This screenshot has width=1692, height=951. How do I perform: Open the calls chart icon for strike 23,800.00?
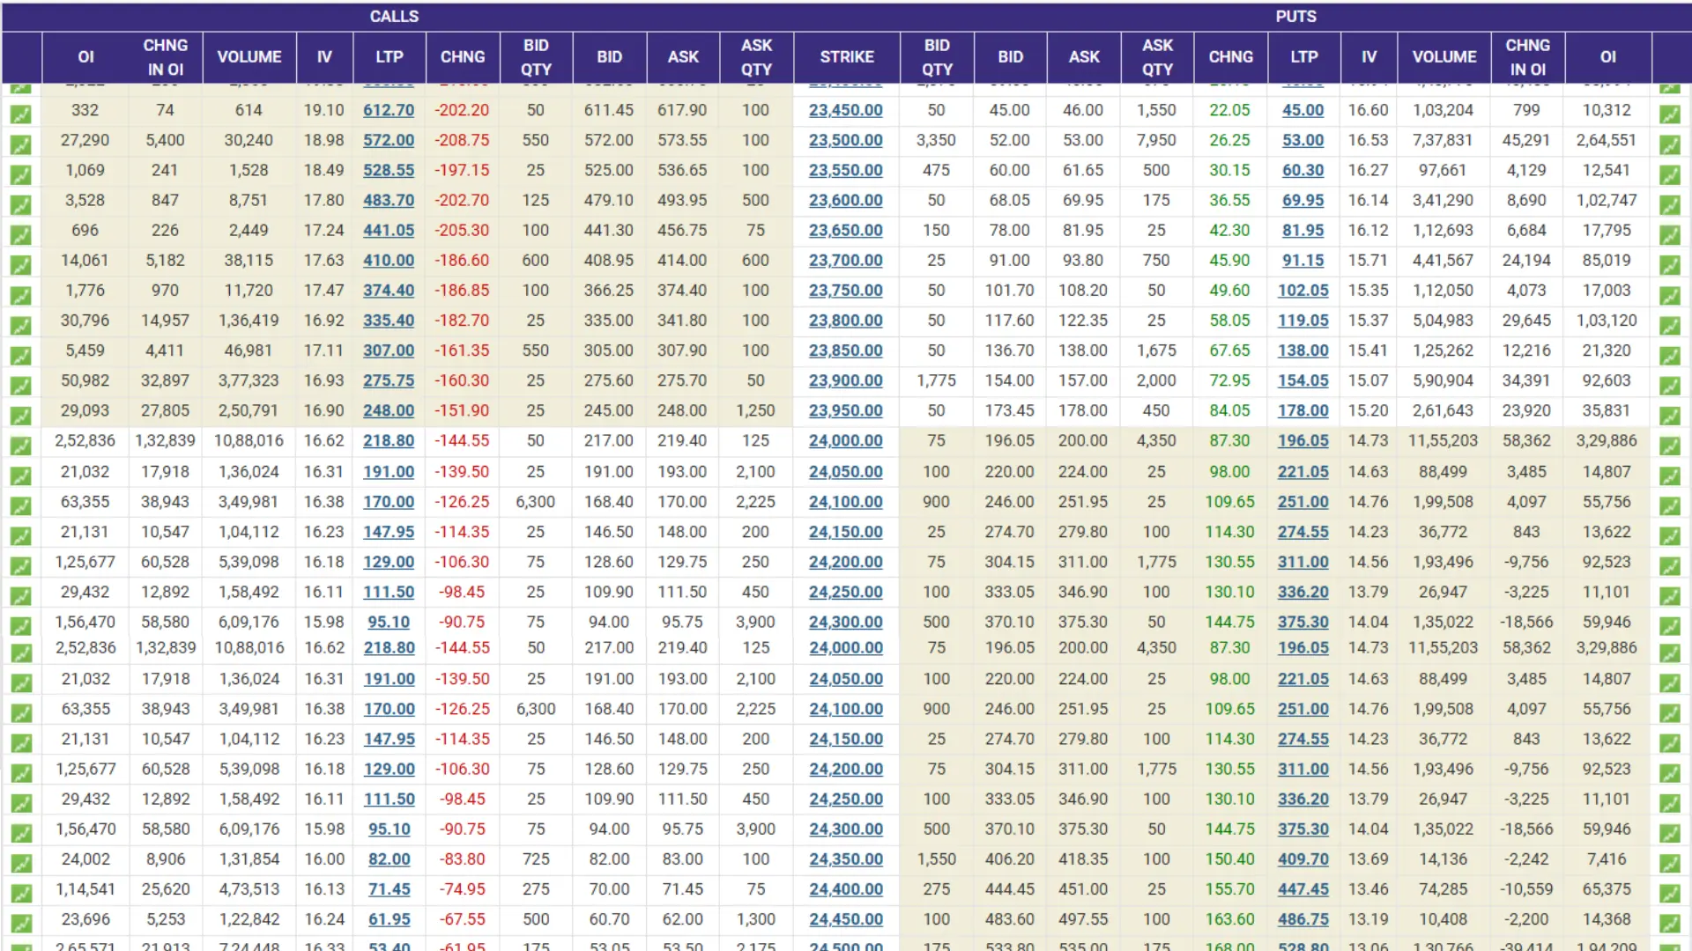coord(20,324)
